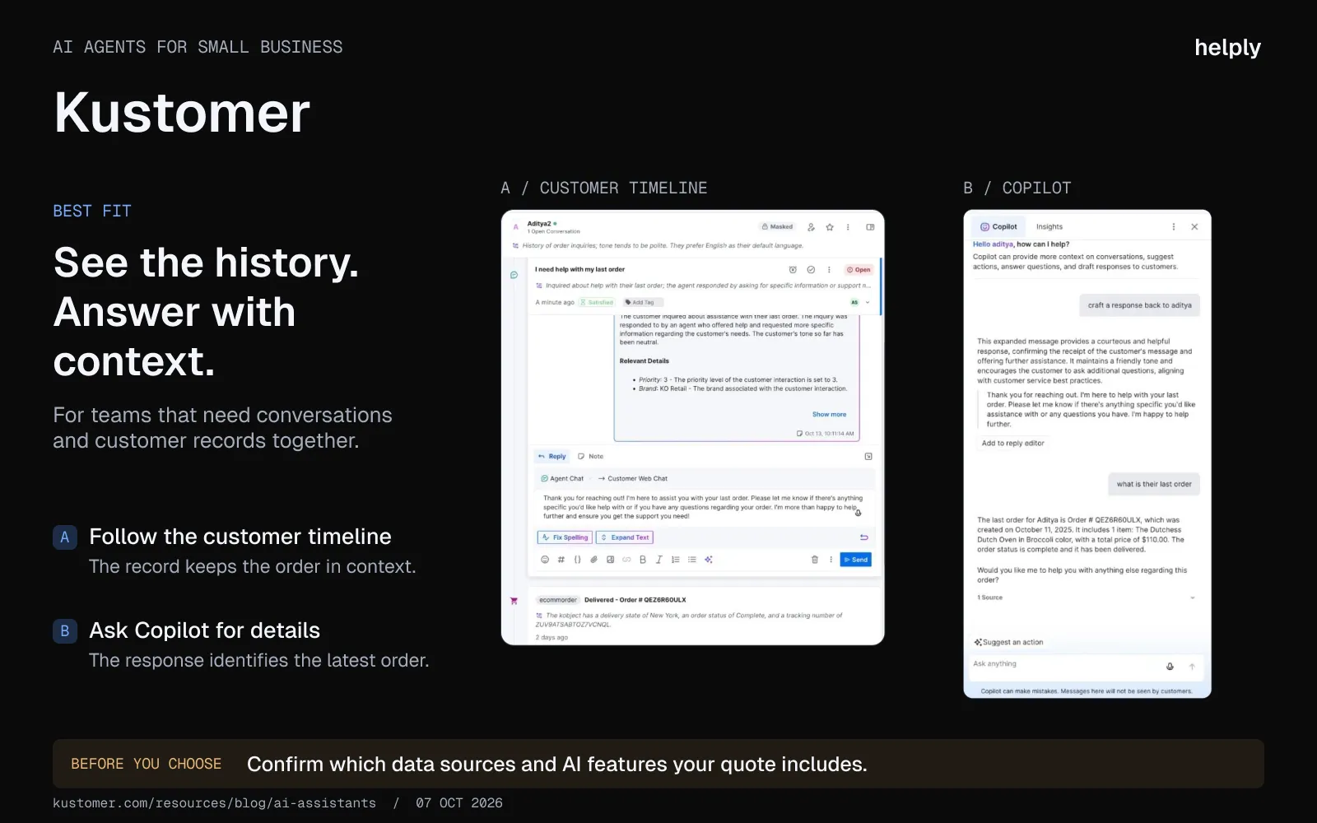Viewport: 1317px width, 823px height.
Task: Switch to the Note tab
Action: 591,456
